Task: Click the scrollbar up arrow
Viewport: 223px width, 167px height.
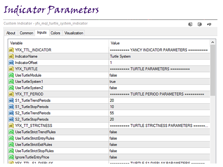Action: [213, 42]
